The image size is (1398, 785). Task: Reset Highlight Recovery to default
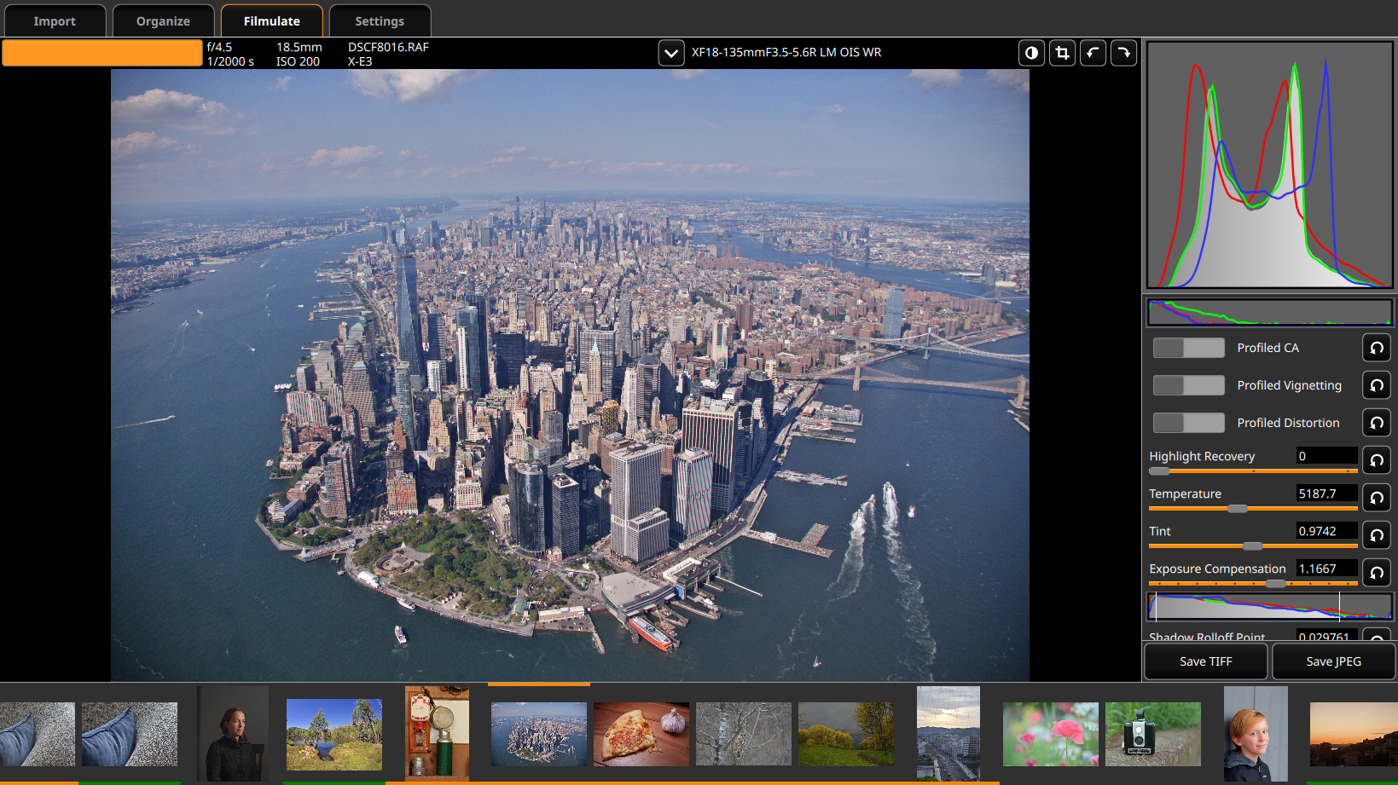(x=1376, y=460)
